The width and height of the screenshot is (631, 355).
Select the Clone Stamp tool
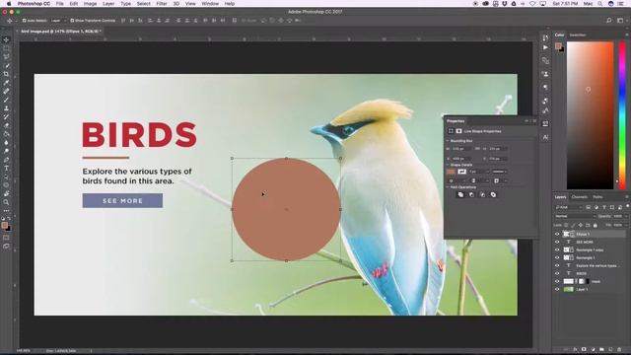click(6, 108)
